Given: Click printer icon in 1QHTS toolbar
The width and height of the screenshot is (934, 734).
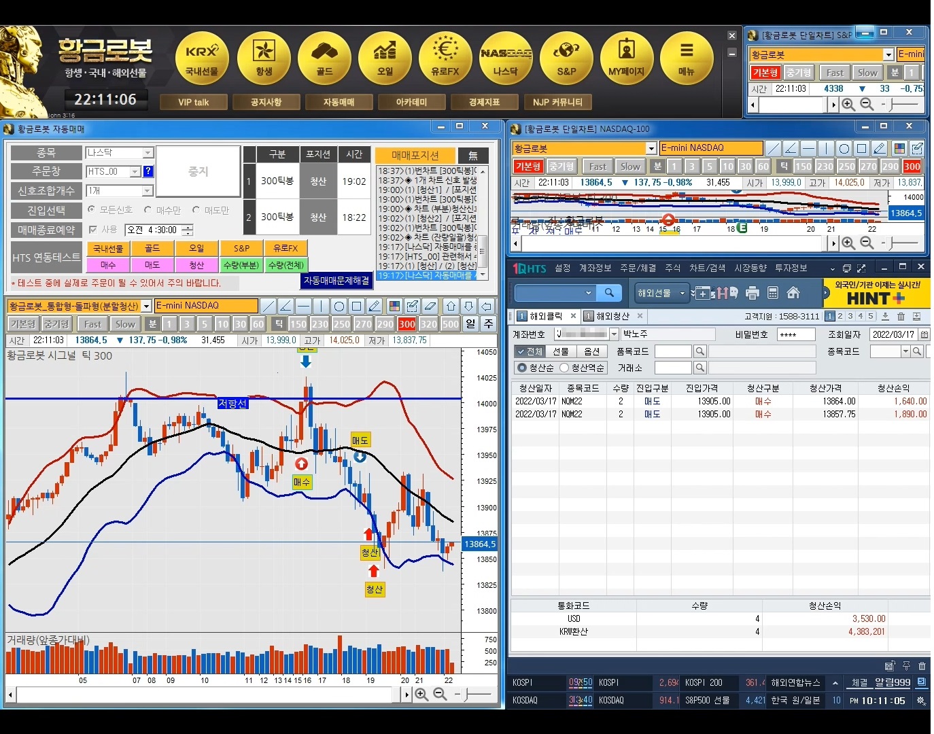Looking at the screenshot, I should [752, 293].
